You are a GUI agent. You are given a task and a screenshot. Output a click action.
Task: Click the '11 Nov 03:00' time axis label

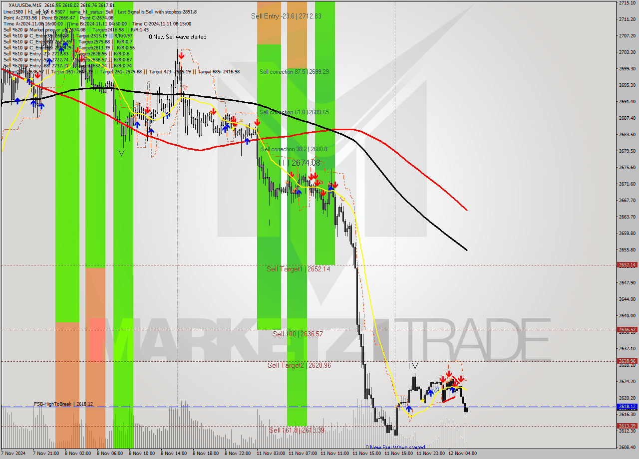pyautogui.click(x=271, y=454)
